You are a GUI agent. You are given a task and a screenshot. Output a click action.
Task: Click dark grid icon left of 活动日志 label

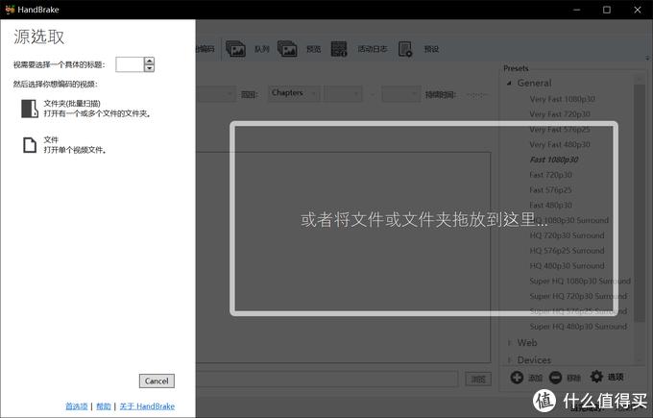tap(339, 49)
